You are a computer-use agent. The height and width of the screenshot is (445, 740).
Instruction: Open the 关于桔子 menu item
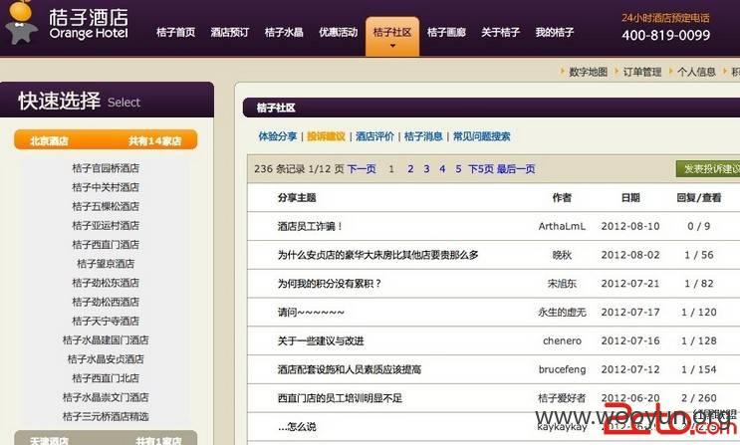click(x=500, y=32)
